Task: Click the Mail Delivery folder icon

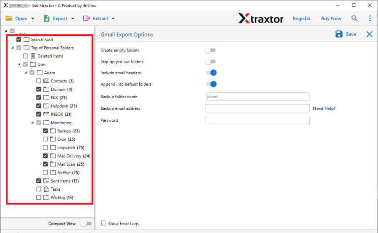Action: [x=53, y=156]
